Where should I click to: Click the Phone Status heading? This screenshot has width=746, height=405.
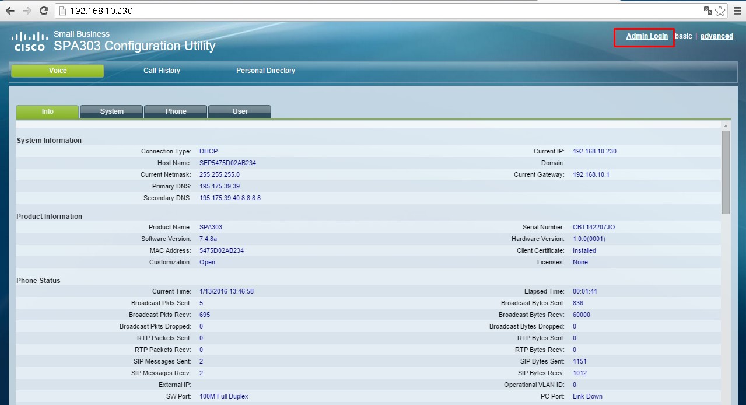38,281
